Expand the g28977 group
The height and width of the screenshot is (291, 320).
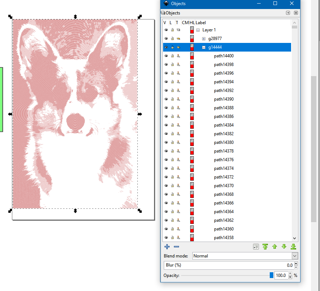pyautogui.click(x=204, y=39)
